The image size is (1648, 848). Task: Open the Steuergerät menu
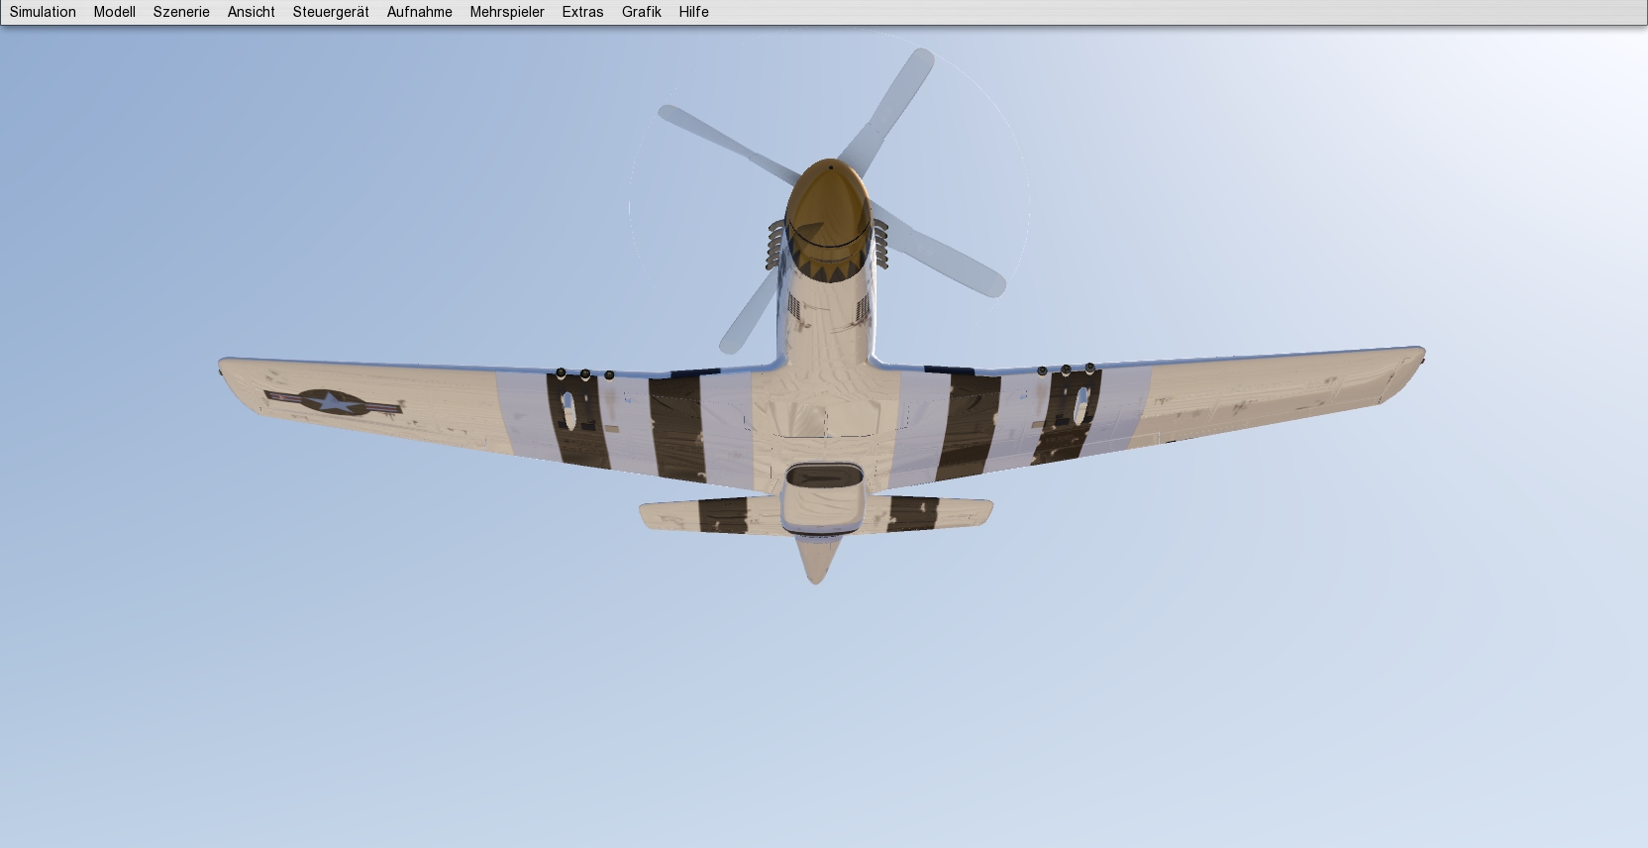[331, 12]
